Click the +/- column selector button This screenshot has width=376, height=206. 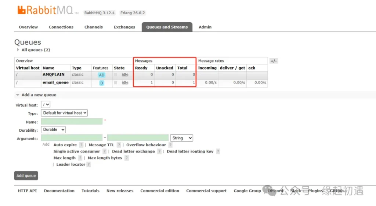[274, 61]
